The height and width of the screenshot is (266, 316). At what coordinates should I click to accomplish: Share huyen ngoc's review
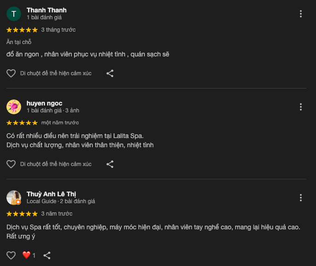point(110,164)
